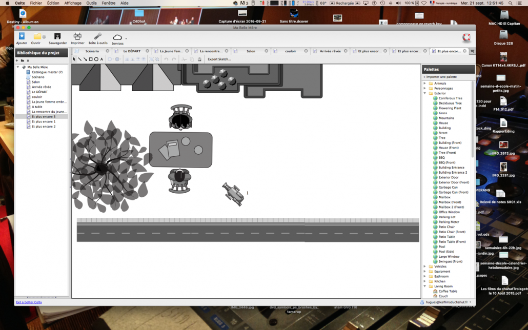The image size is (528, 330).
Task: Click the camera object in the sketch
Action: point(233,194)
